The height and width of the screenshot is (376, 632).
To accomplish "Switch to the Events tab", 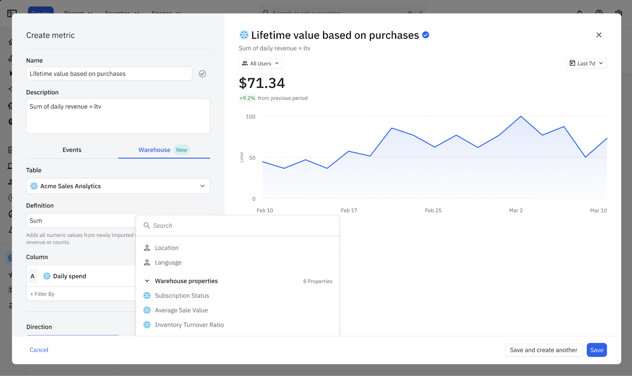I will coord(72,150).
